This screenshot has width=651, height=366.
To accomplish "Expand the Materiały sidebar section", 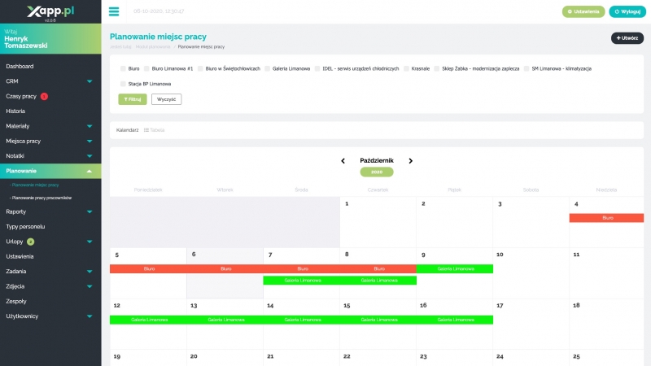I will (50, 126).
